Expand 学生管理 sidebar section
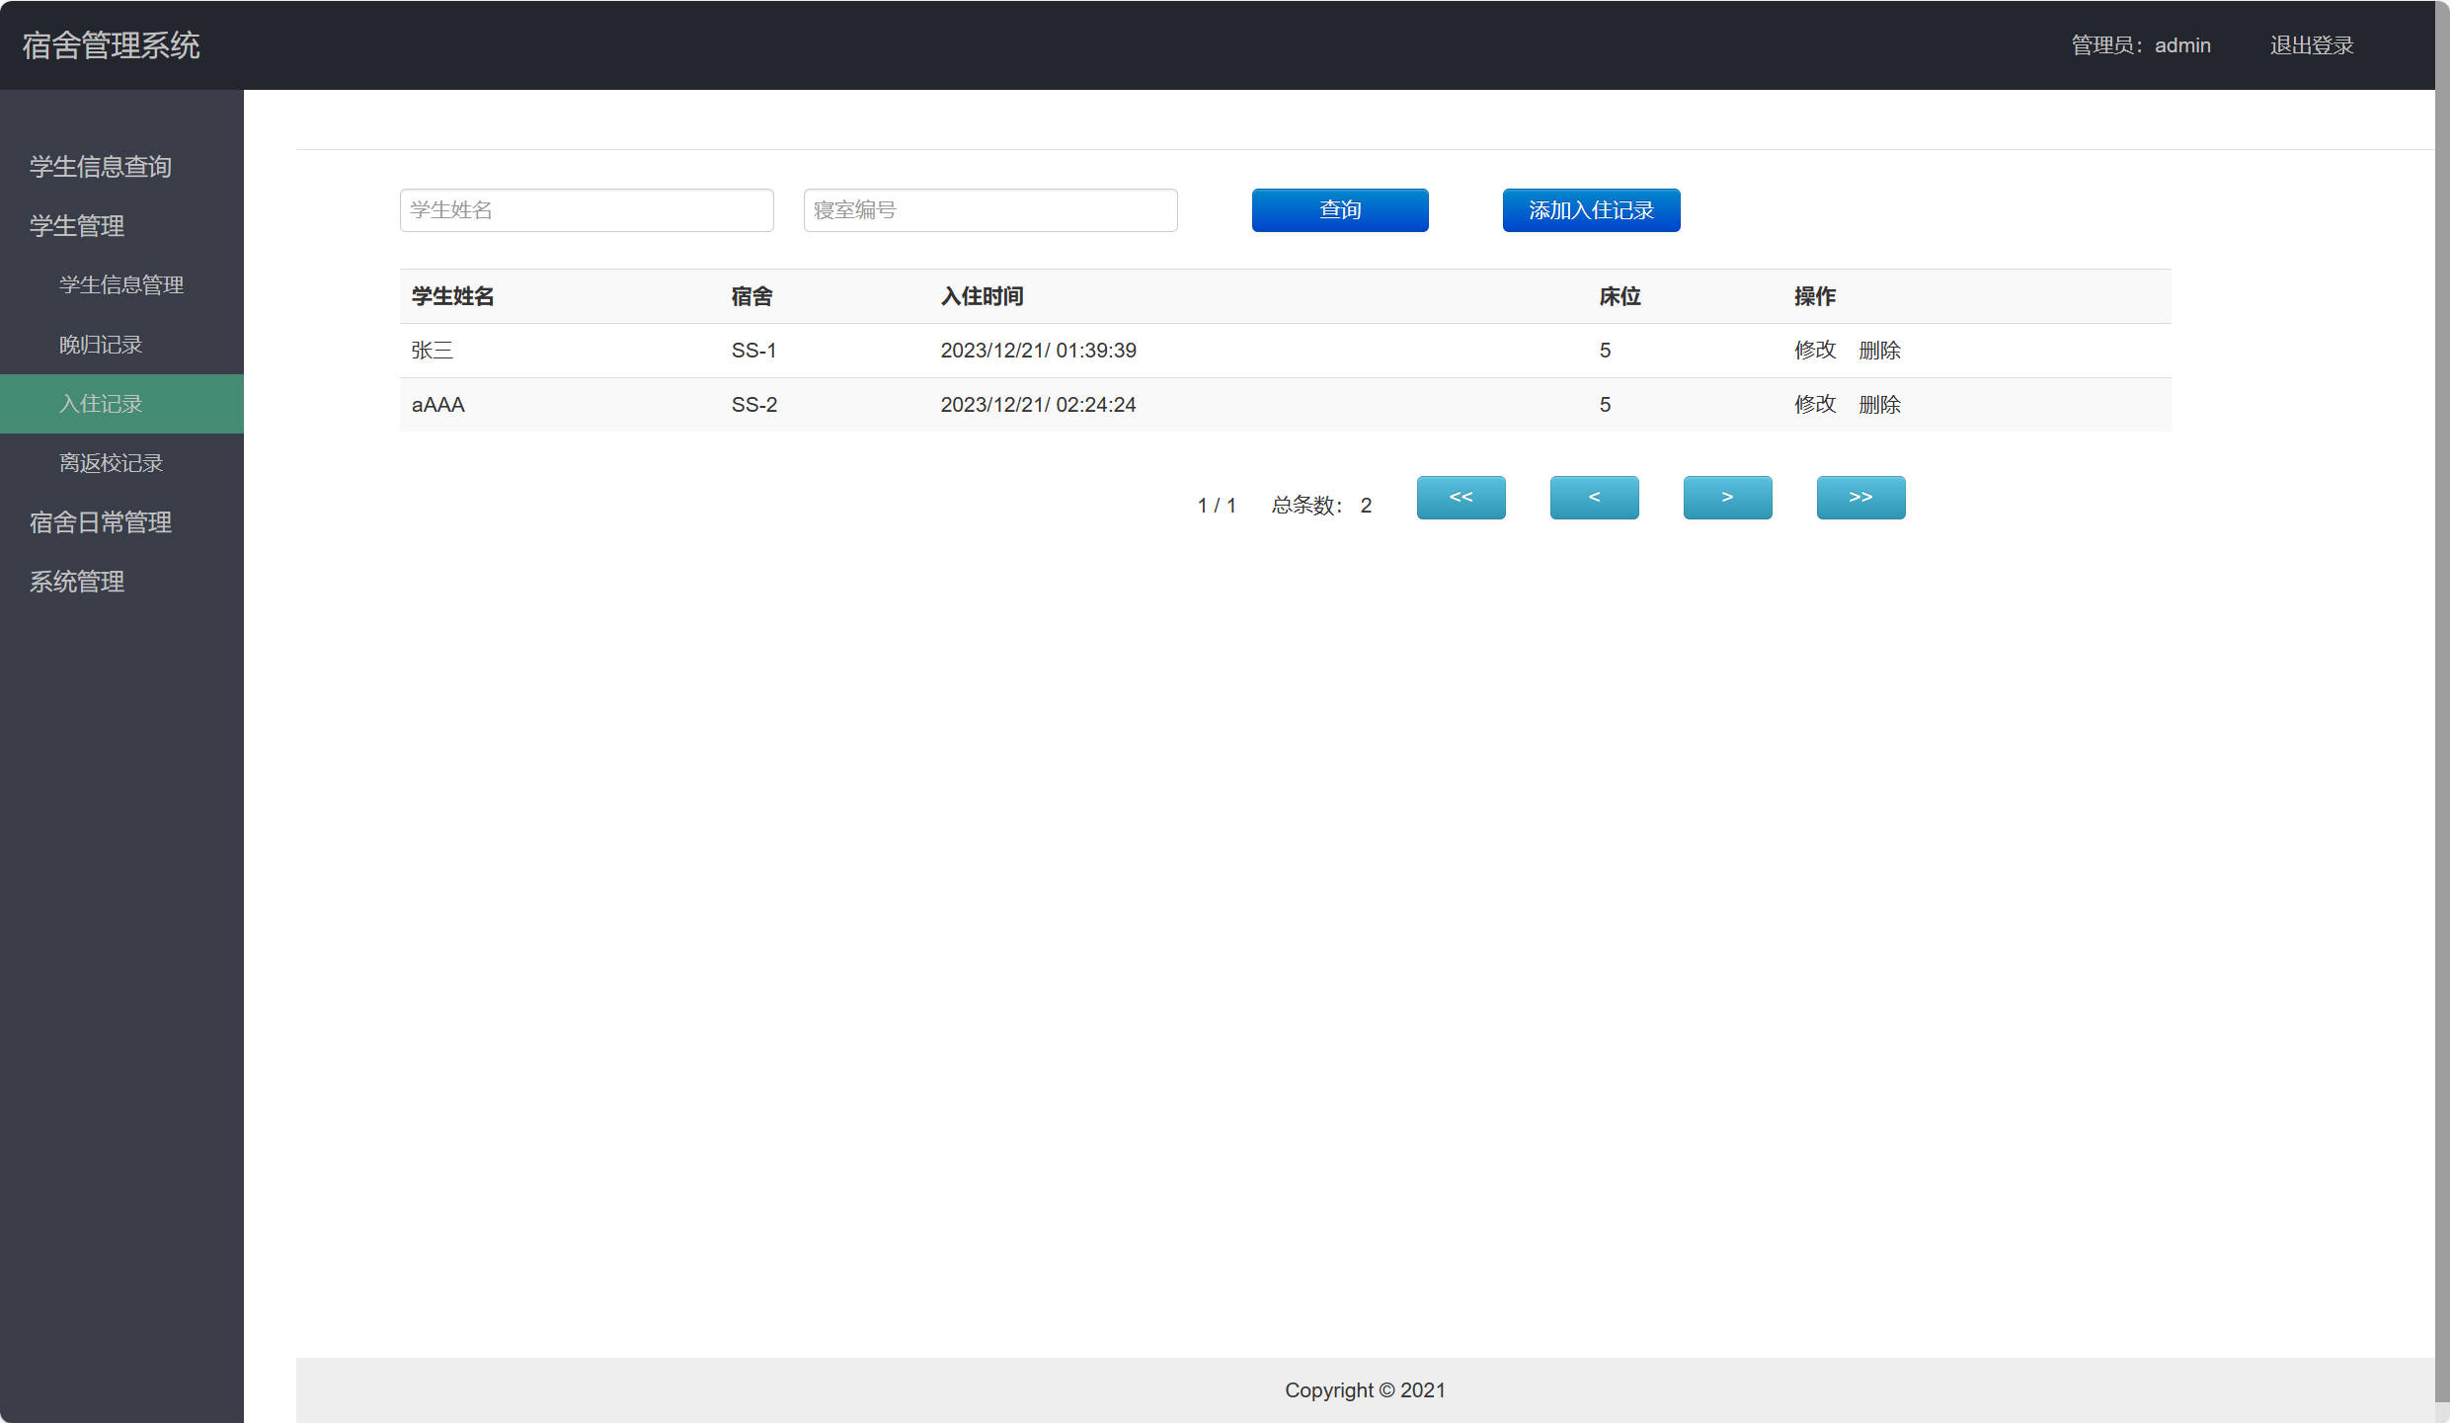 click(77, 226)
